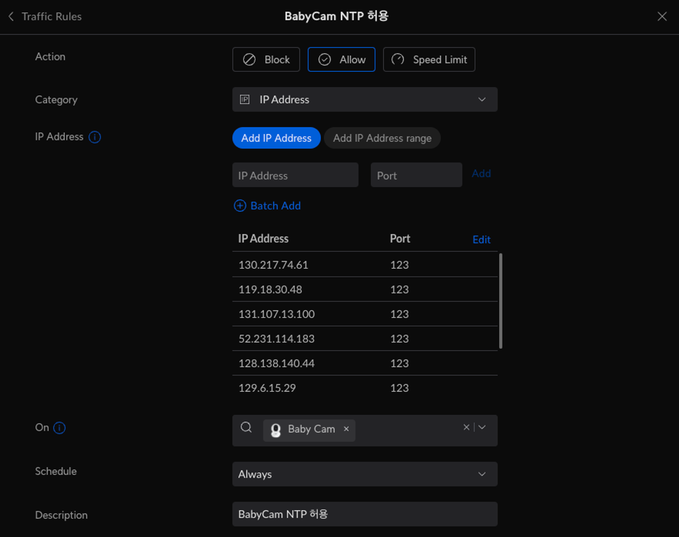Expand the On device list chevron

tap(482, 427)
